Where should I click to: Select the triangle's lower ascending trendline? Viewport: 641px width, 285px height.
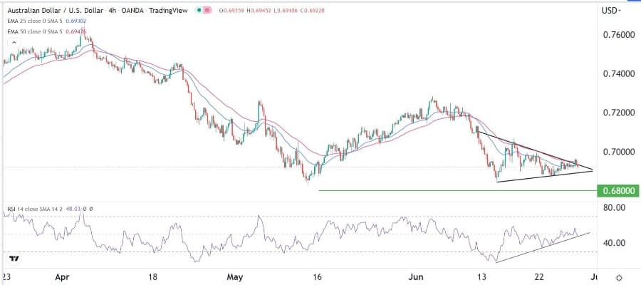545,176
